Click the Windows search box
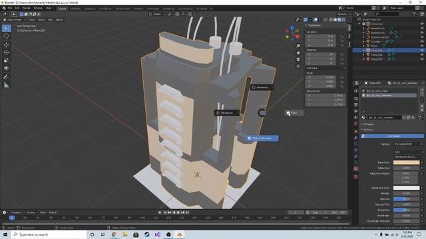This screenshot has width=426, height=239. click(49, 234)
